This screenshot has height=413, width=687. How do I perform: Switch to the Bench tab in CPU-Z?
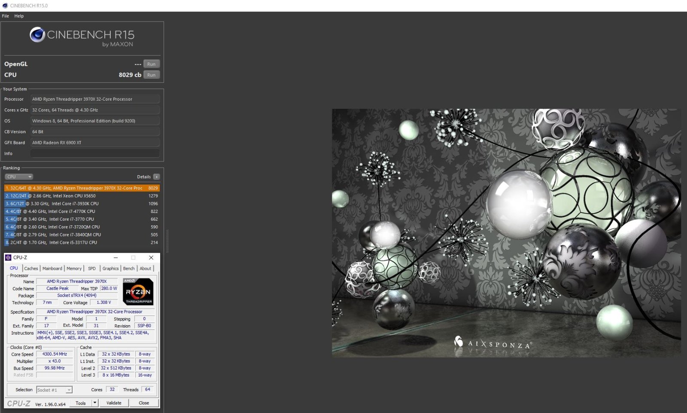(129, 269)
